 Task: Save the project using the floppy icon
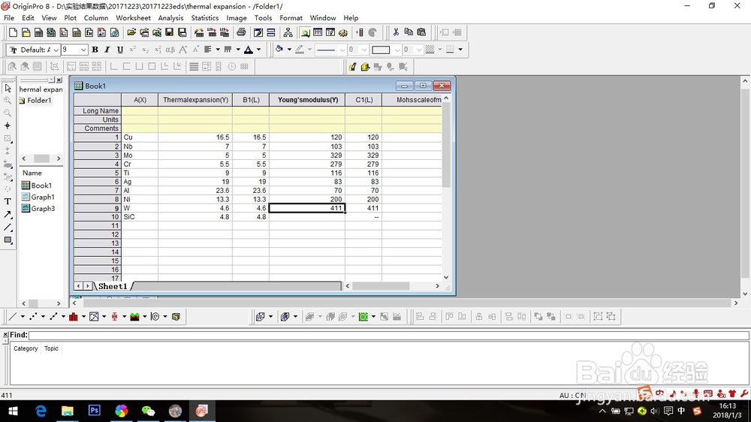point(169,32)
